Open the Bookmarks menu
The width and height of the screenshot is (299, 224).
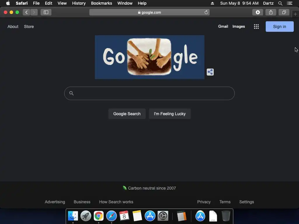[101, 3]
